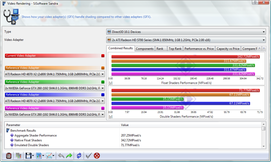This screenshot has width=271, height=162.
Task: Click the results list scrollbar thumb
Action: tap(264, 128)
